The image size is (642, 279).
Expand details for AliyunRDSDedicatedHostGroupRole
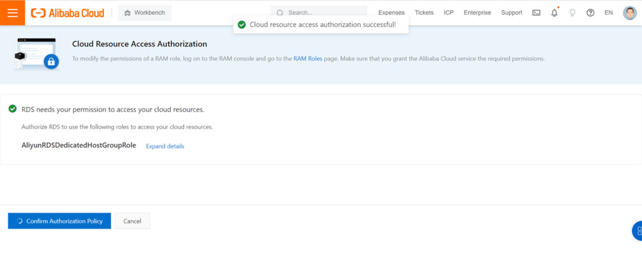[x=165, y=146]
